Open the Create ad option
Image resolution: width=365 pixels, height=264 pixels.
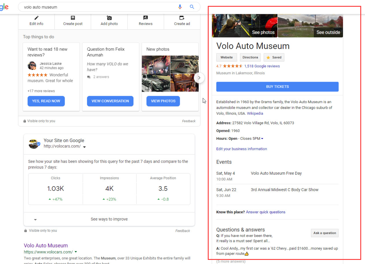pyautogui.click(x=182, y=21)
